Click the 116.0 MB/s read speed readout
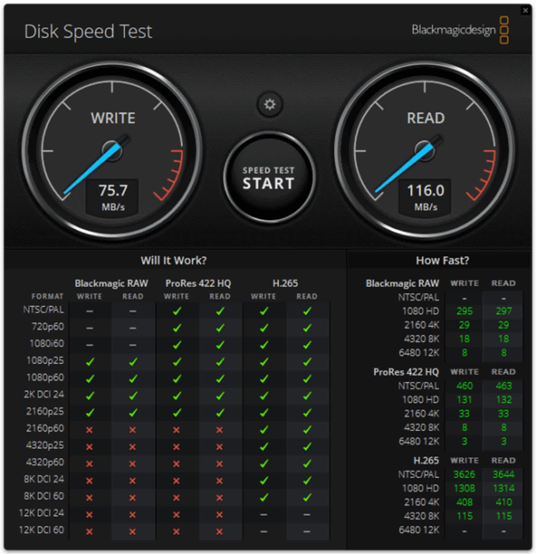 tap(425, 197)
